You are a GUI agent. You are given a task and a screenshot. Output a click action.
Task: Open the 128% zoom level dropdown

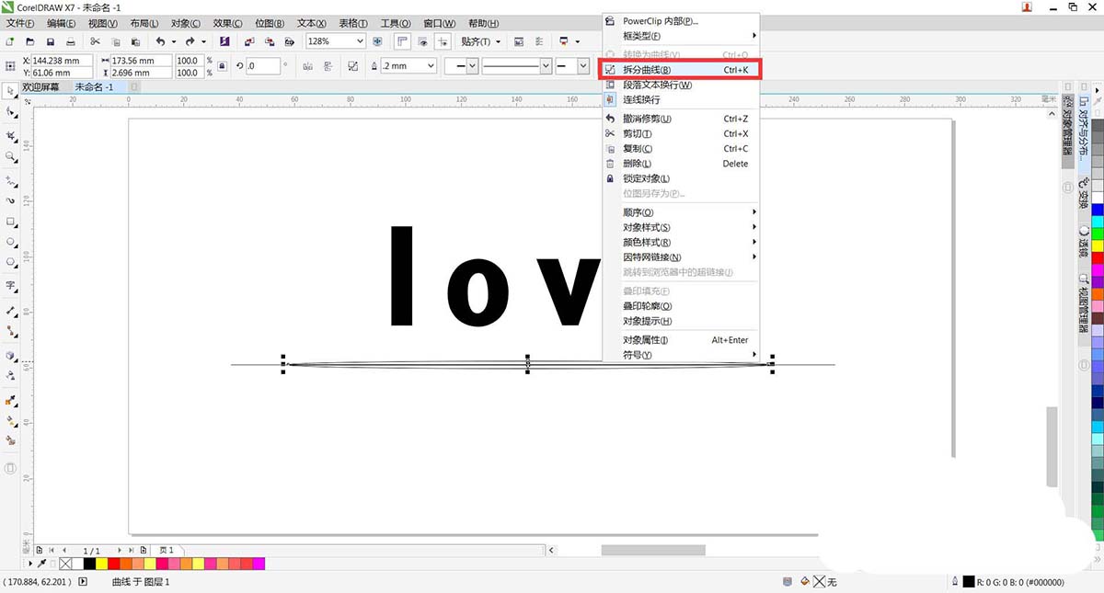(x=360, y=41)
